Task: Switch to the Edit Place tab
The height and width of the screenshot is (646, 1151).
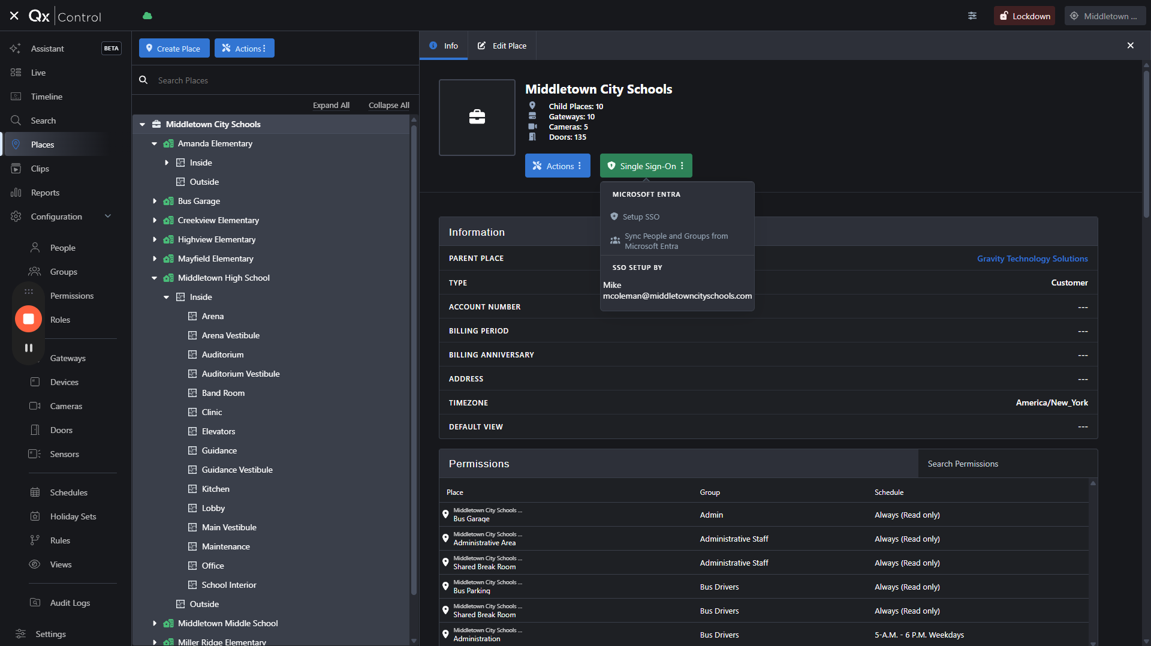Action: (x=502, y=46)
